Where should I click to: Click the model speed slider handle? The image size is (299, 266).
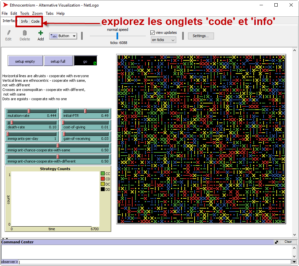pyautogui.click(x=117, y=36)
